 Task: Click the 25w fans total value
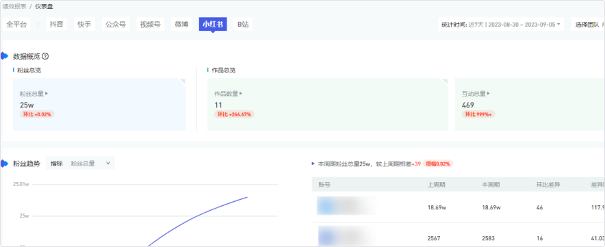27,105
